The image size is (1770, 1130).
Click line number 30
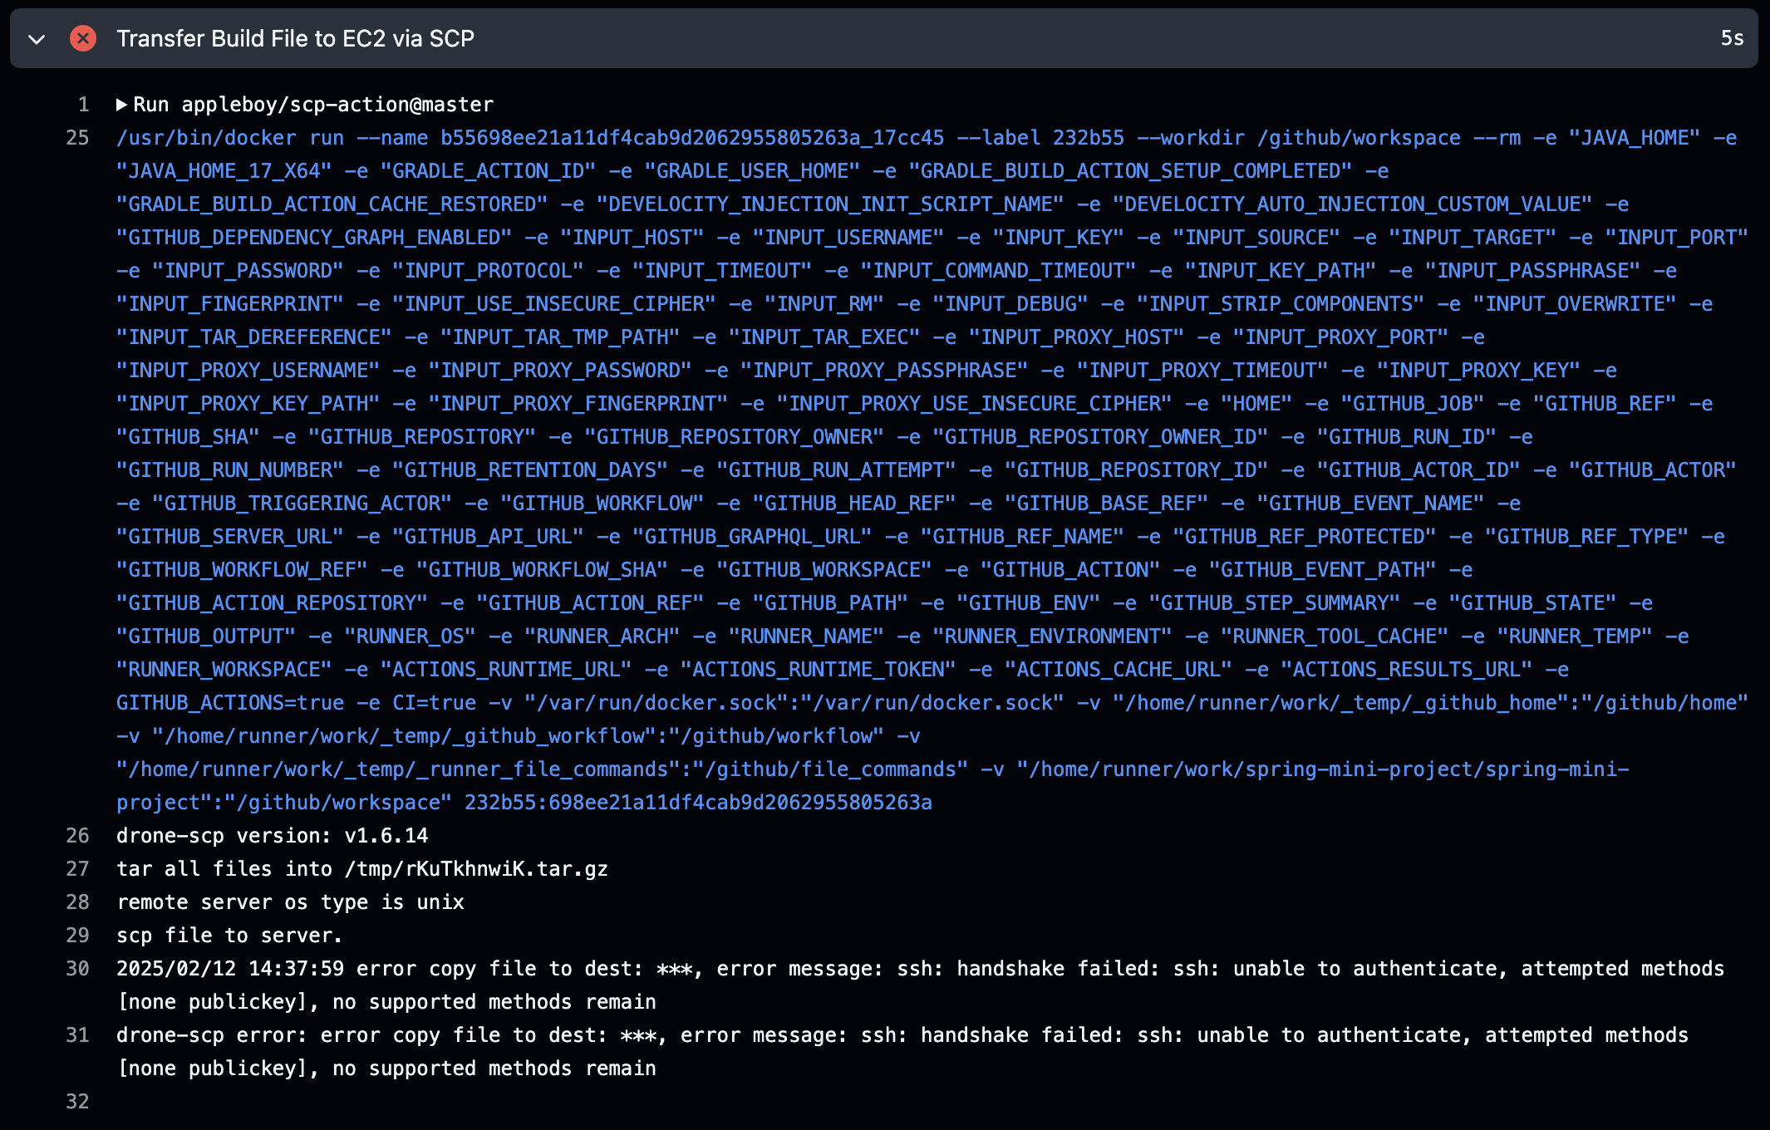[x=78, y=968]
